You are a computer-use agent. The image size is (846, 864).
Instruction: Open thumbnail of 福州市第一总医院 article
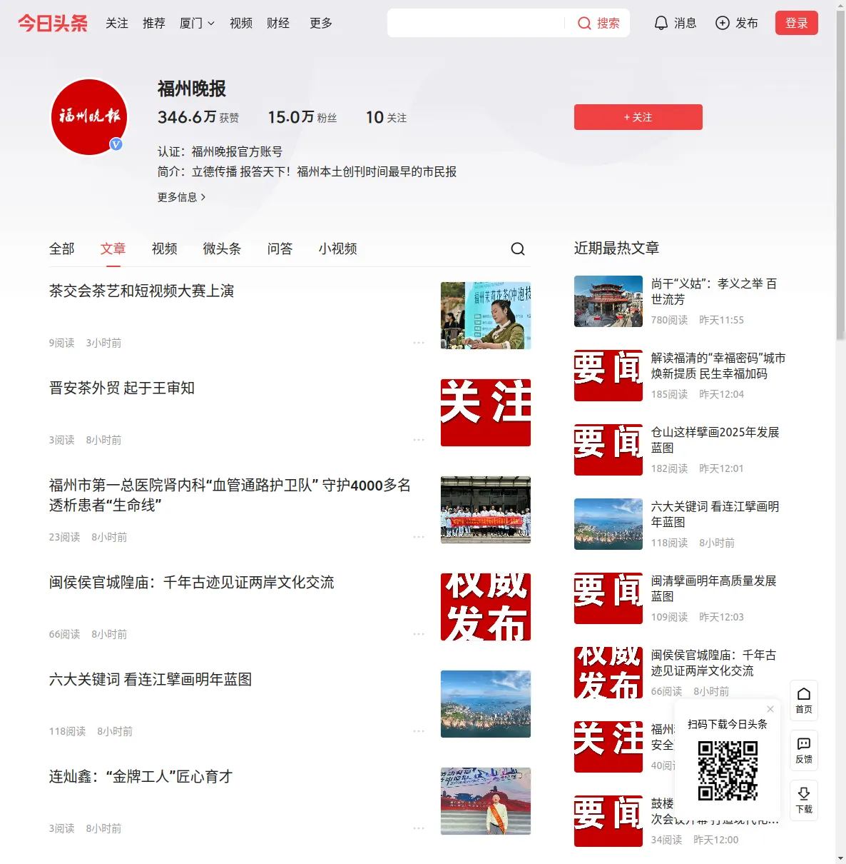[x=486, y=510]
